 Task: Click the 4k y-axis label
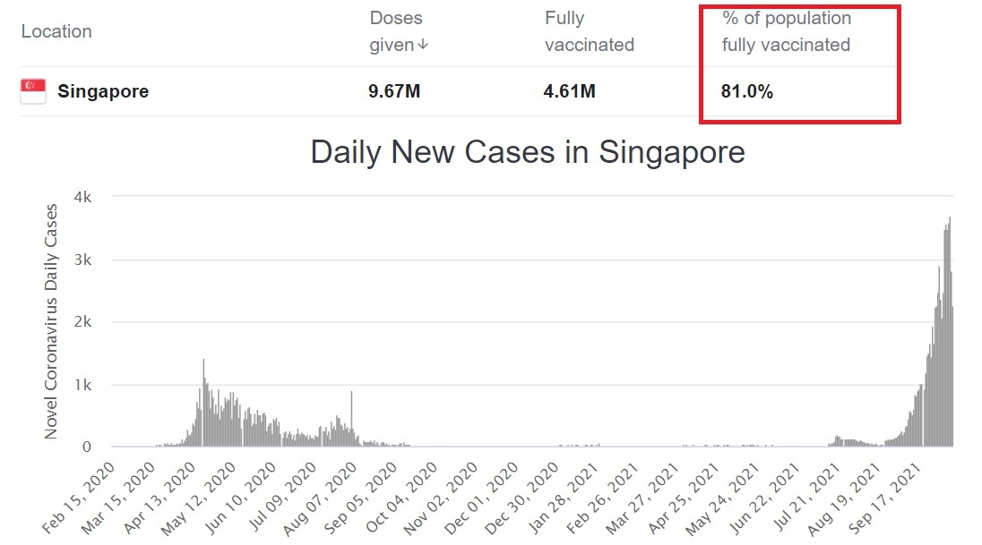pyautogui.click(x=82, y=197)
